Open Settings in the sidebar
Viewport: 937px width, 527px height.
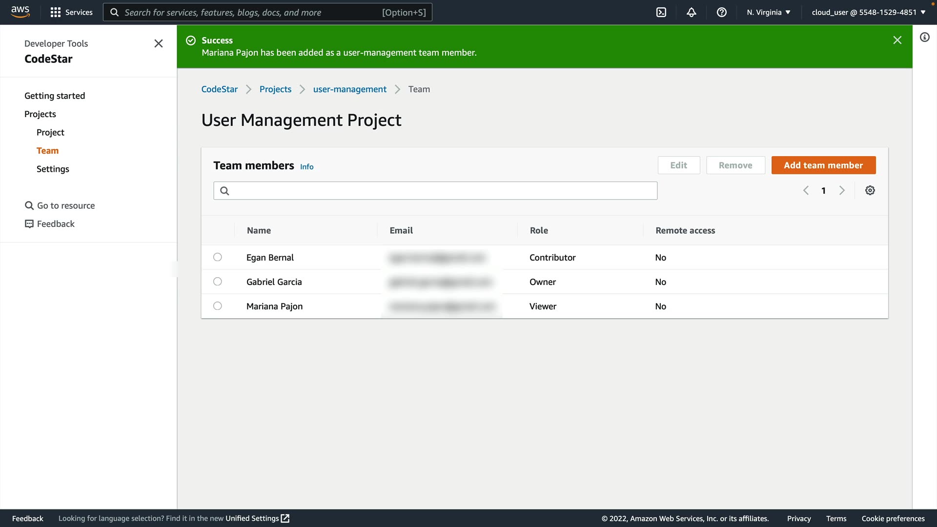click(x=53, y=169)
